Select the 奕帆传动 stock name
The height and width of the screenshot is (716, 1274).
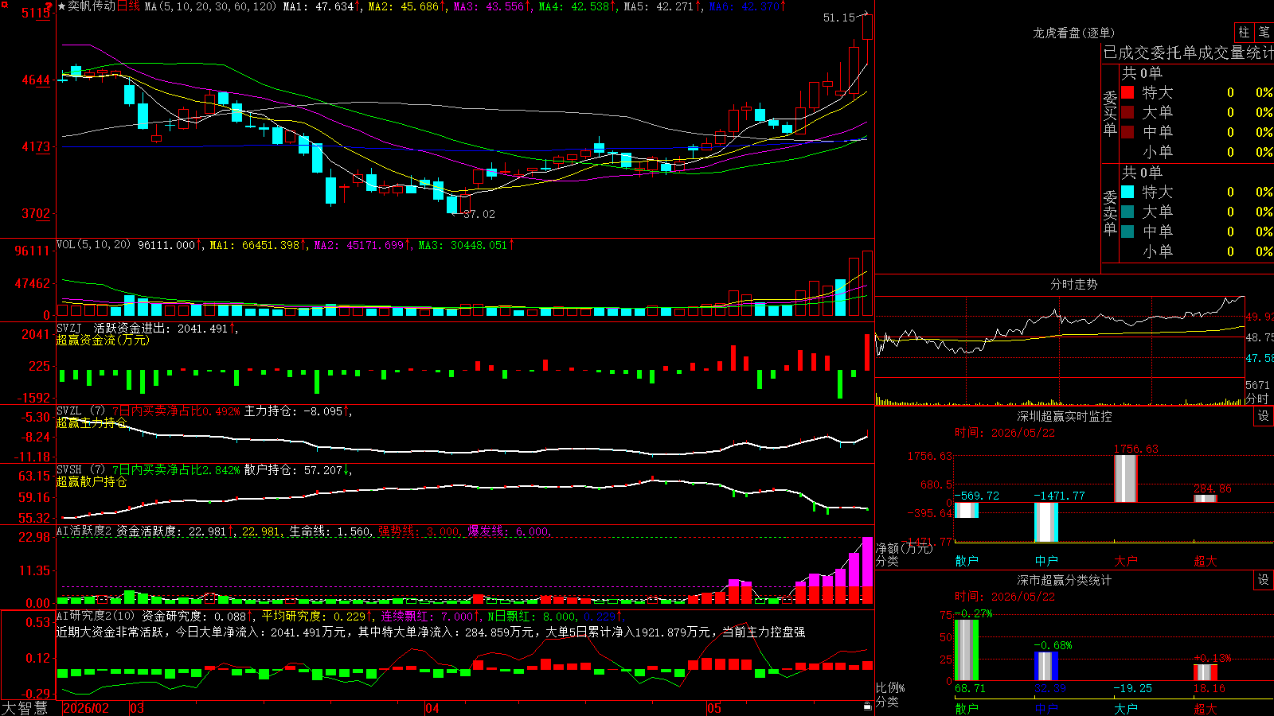pos(92,6)
